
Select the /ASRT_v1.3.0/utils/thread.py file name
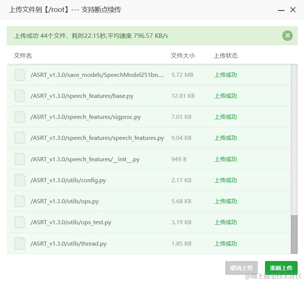pyautogui.click(x=68, y=244)
